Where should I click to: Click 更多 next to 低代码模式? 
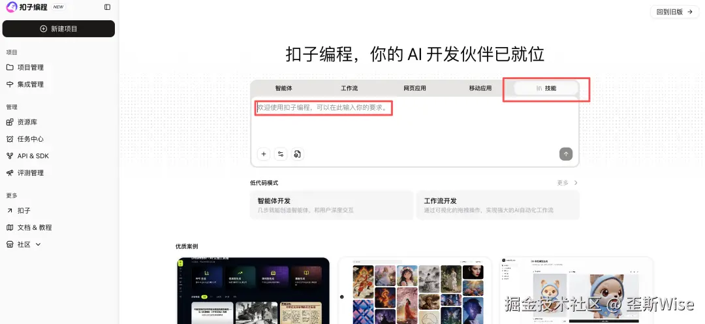pyautogui.click(x=563, y=183)
